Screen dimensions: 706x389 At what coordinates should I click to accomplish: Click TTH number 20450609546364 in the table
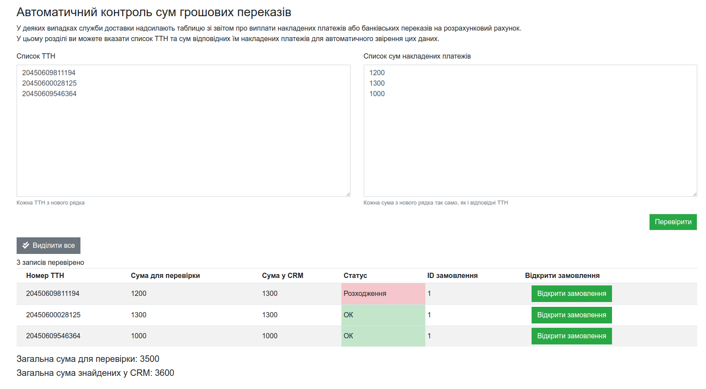[53, 336]
